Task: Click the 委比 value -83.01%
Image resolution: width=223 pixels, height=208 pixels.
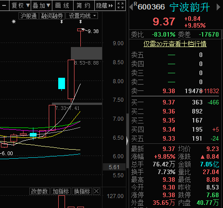Action: [x=163, y=34]
